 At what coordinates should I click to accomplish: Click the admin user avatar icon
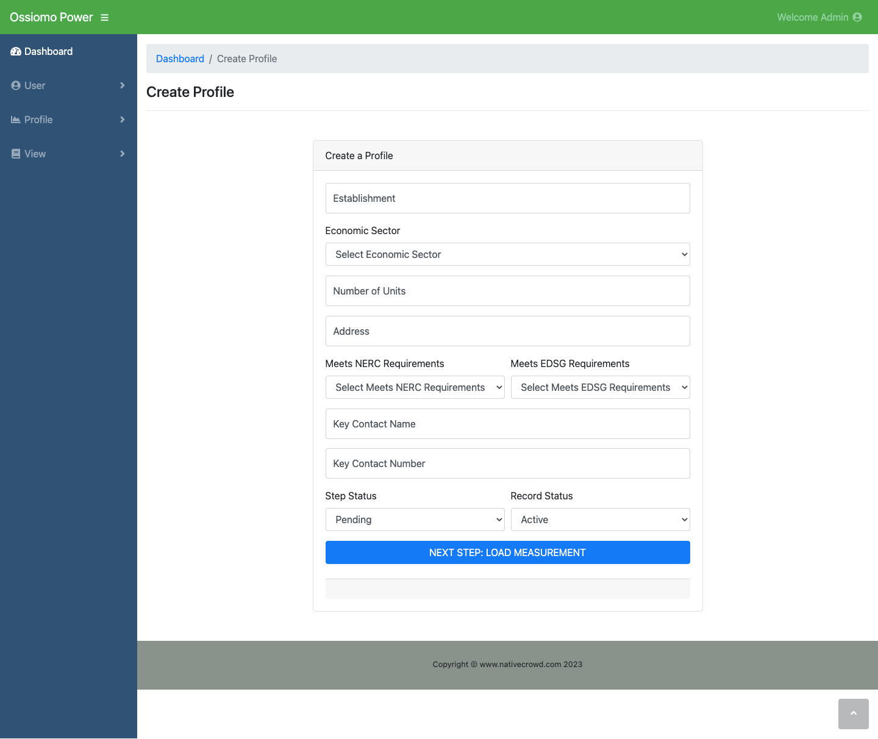857,17
